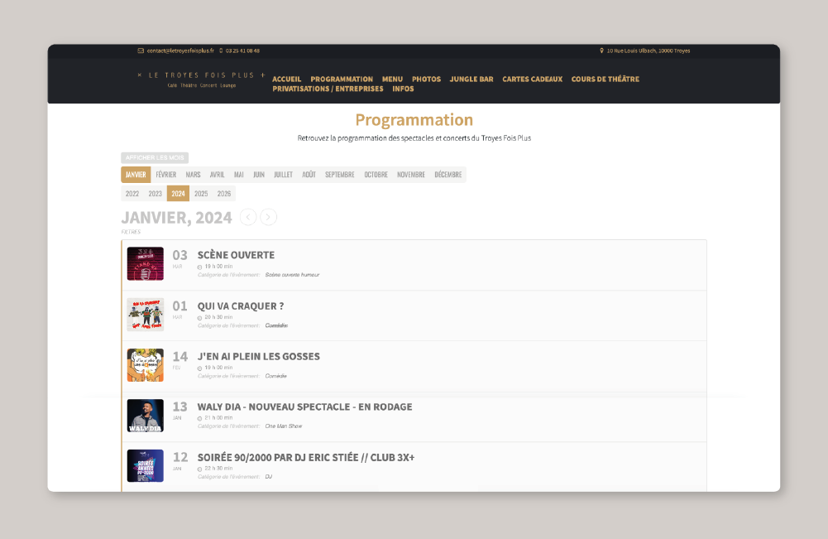Viewport: 828px width, 539px height.
Task: Click the Programmation page heading
Action: point(414,120)
